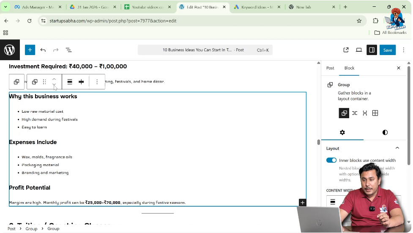Switch to block Styles half-circle tab

coord(385,133)
